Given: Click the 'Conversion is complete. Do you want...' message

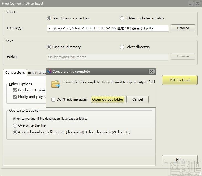Looking at the screenshot, I should pos(108,82).
